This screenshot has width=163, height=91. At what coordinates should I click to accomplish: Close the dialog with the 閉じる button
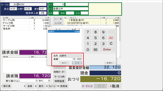point(110,63)
